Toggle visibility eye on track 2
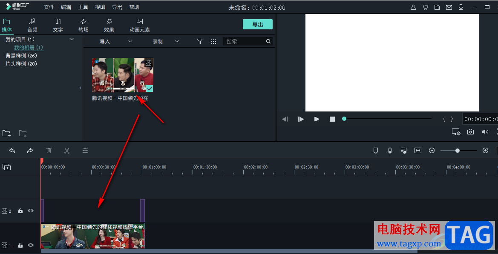This screenshot has width=498, height=254. click(31, 211)
